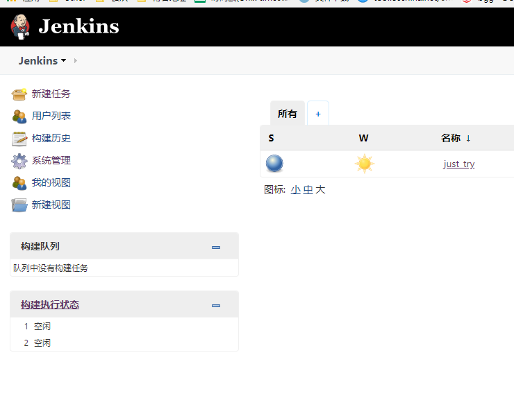Collapse the 构建执行状态 panel

[x=216, y=306]
